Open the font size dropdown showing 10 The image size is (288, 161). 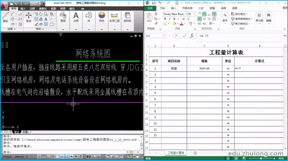[194, 14]
